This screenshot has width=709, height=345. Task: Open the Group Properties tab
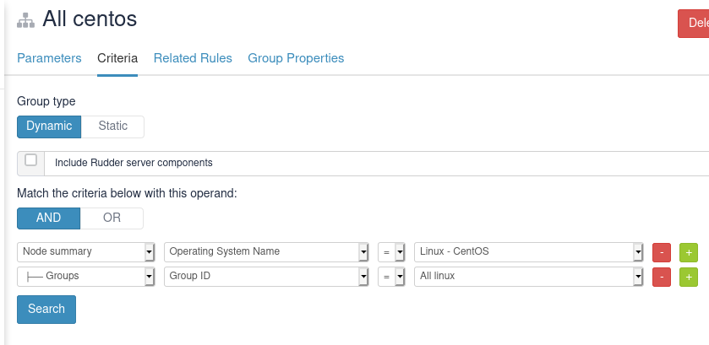click(x=296, y=58)
